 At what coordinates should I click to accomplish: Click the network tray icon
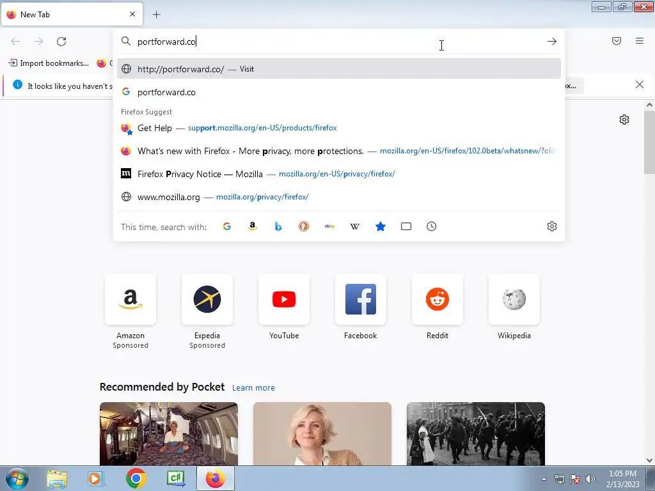[x=559, y=479]
